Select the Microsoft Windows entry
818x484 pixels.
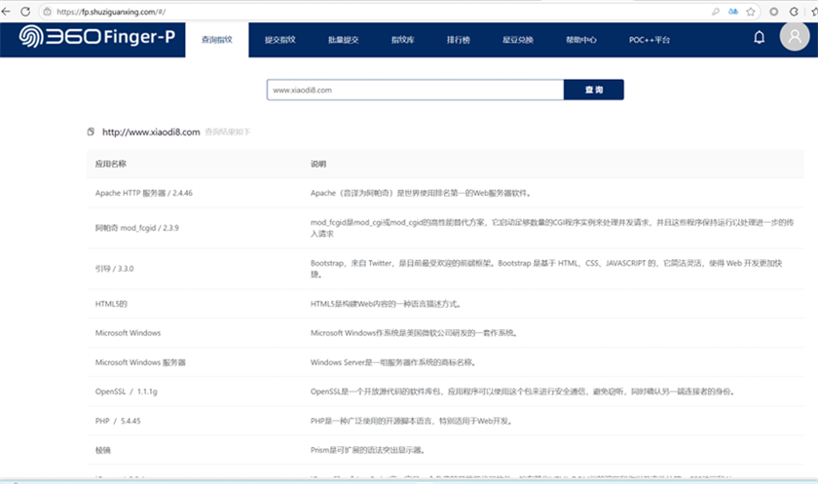(128, 333)
